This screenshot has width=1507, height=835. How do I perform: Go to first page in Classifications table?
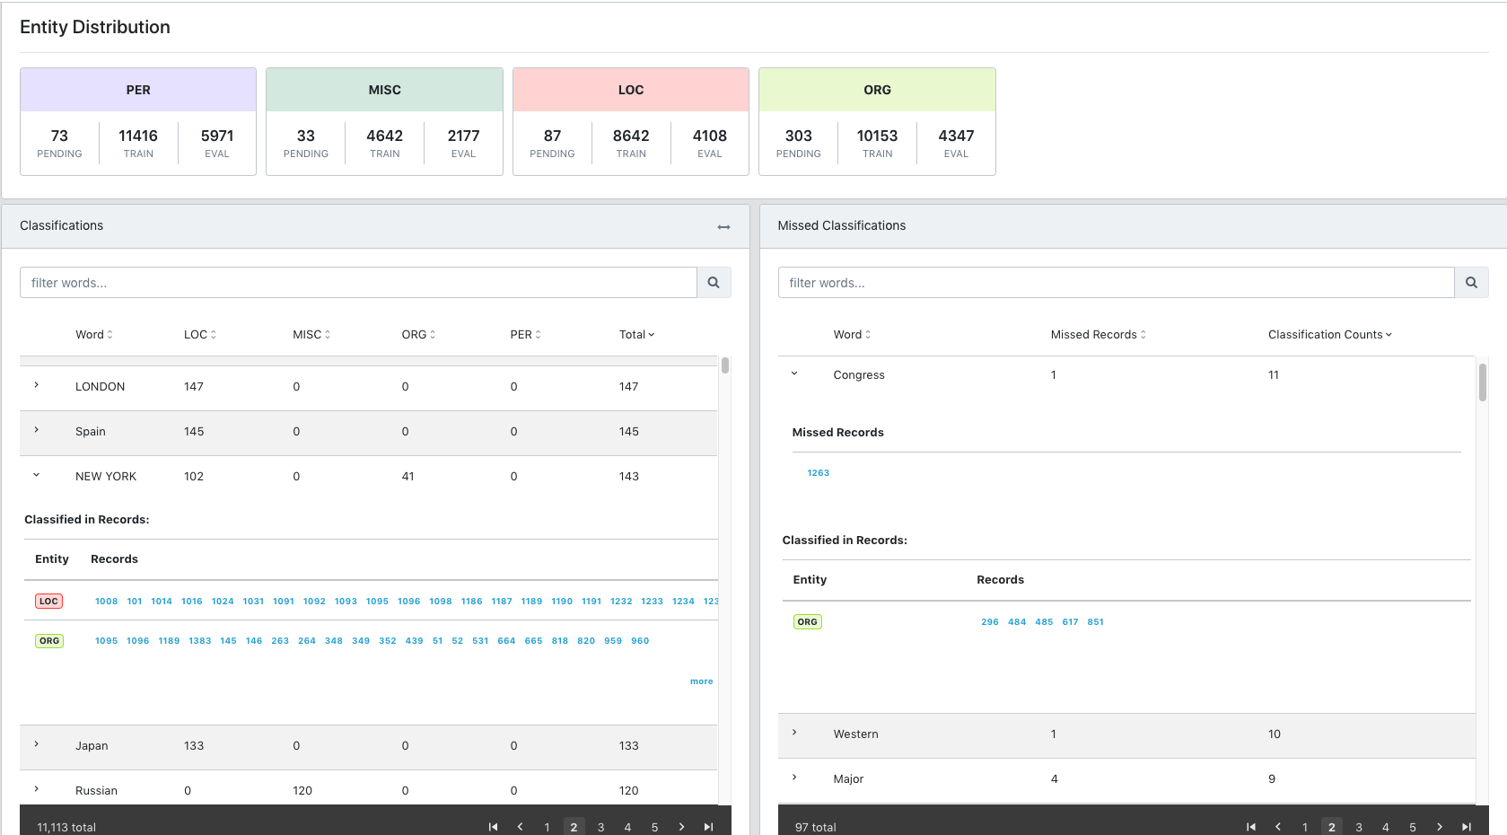pyautogui.click(x=493, y=827)
